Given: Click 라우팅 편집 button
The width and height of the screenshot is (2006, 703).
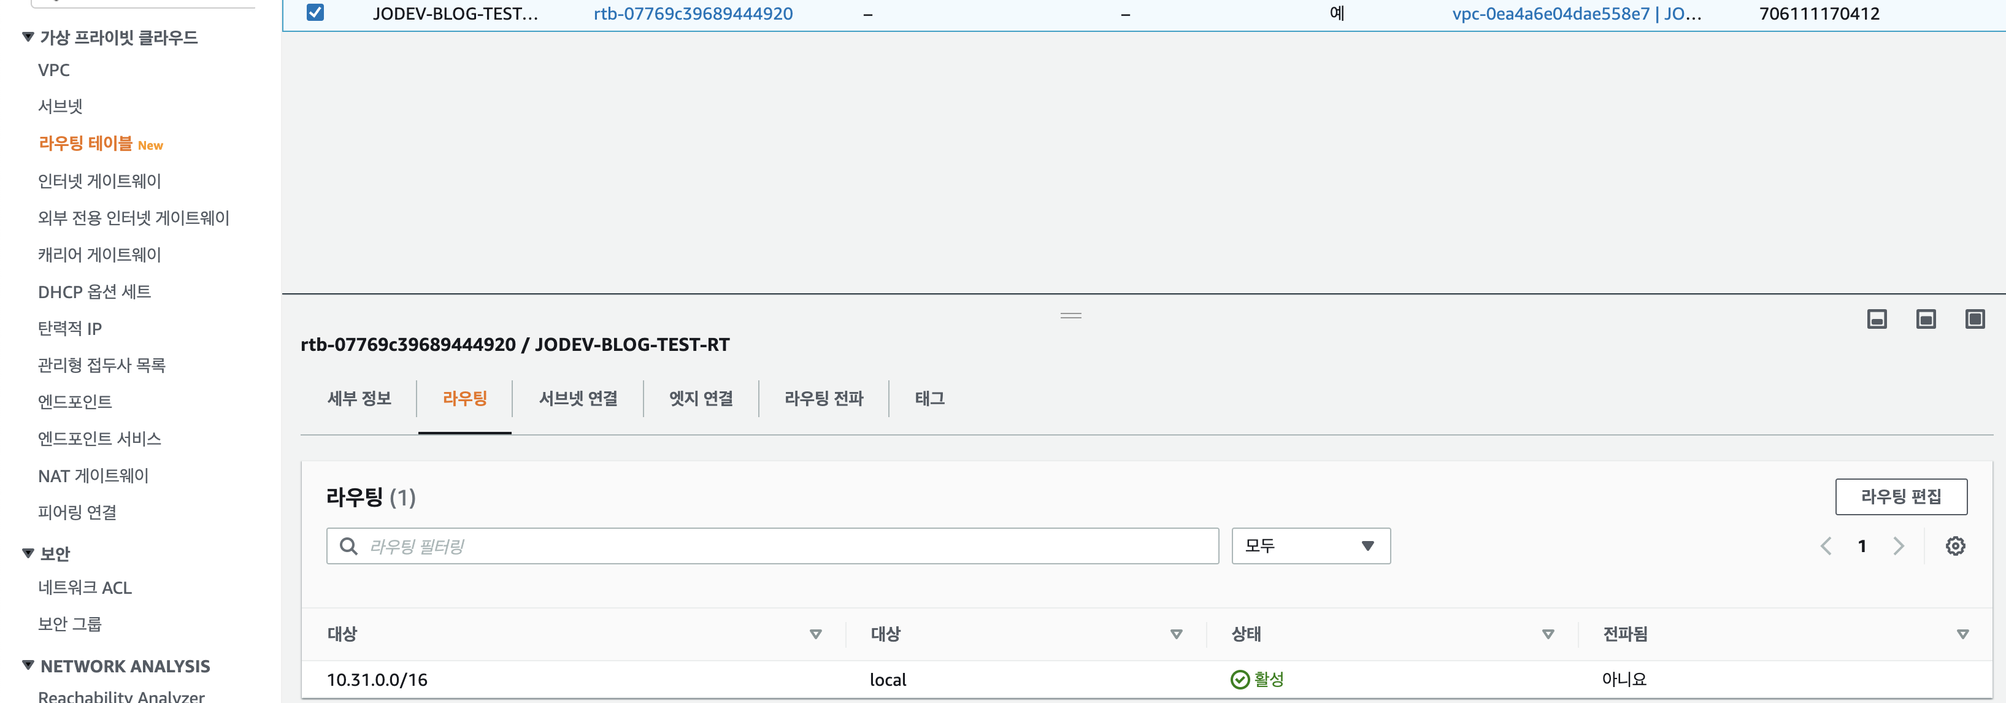Looking at the screenshot, I should pos(1900,497).
